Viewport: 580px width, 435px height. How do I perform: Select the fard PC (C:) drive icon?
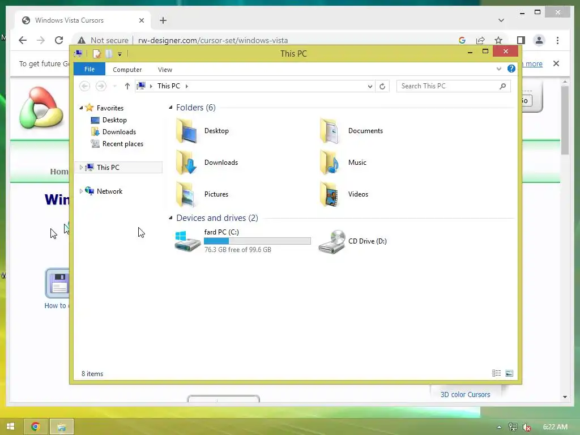(x=187, y=241)
